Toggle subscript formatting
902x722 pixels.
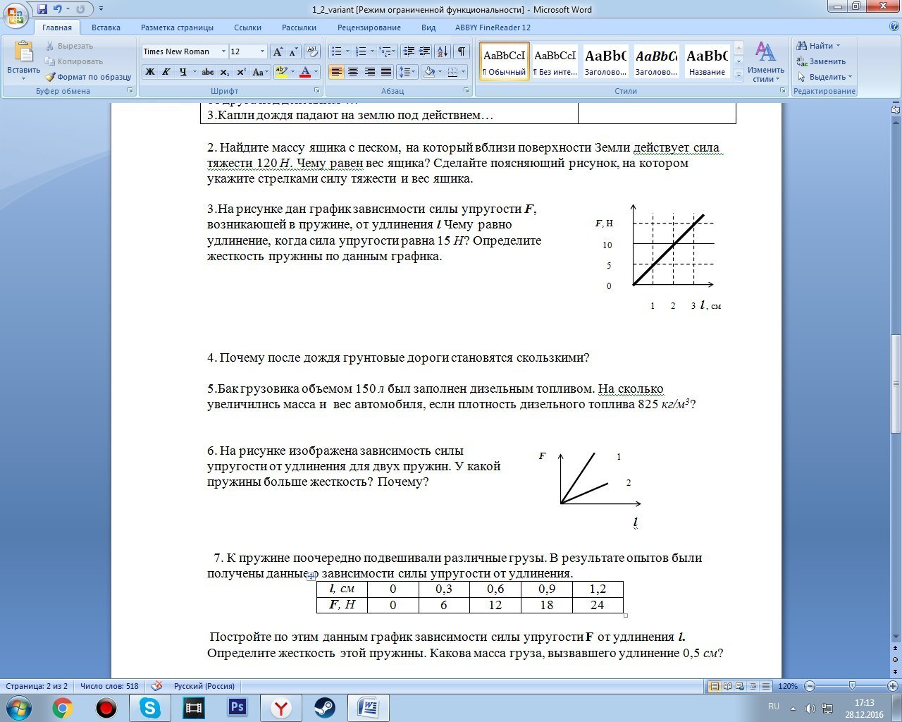click(225, 72)
